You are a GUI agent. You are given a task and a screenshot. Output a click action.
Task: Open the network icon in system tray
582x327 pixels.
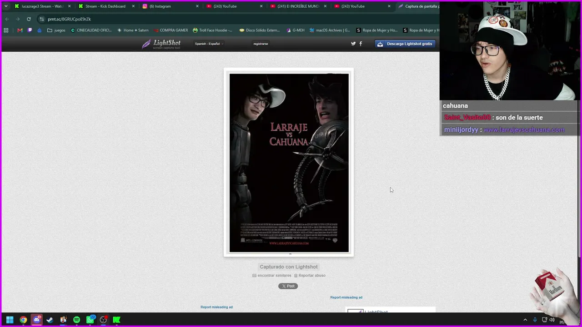pos(544,320)
